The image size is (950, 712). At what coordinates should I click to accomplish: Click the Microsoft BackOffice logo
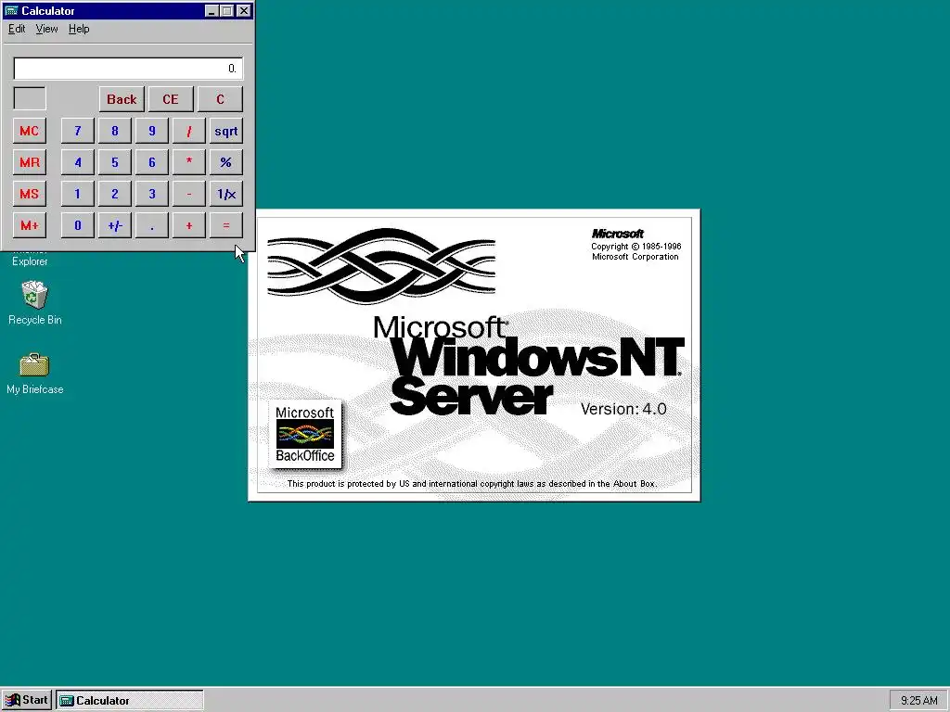[x=304, y=434]
